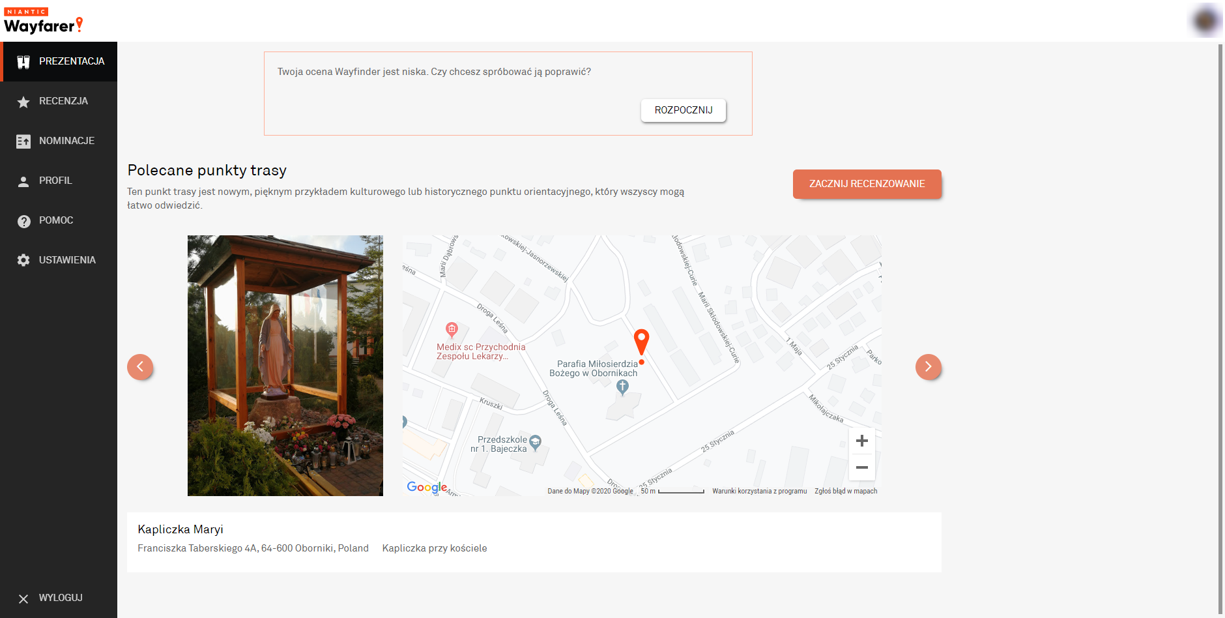Image resolution: width=1225 pixels, height=618 pixels.
Task: Click the Kapliczka Maryi statue photo
Action: (285, 366)
